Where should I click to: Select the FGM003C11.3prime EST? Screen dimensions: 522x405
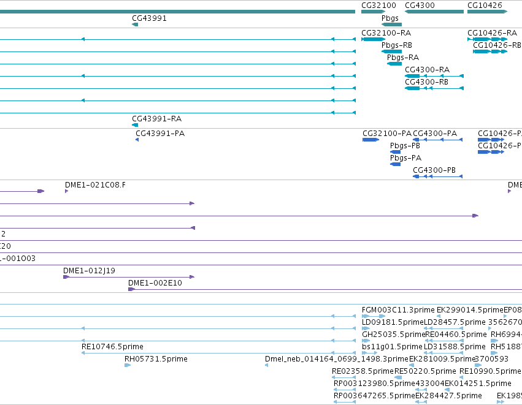374,316
